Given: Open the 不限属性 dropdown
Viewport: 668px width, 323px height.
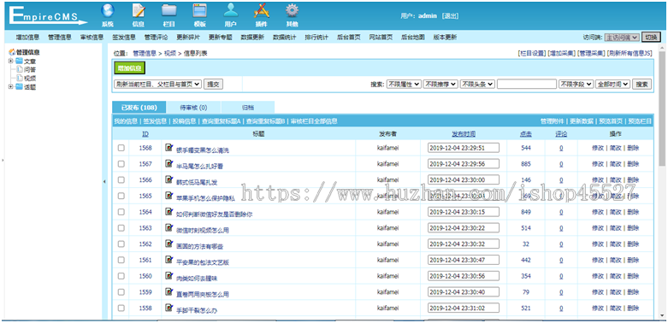Looking at the screenshot, I should [404, 85].
